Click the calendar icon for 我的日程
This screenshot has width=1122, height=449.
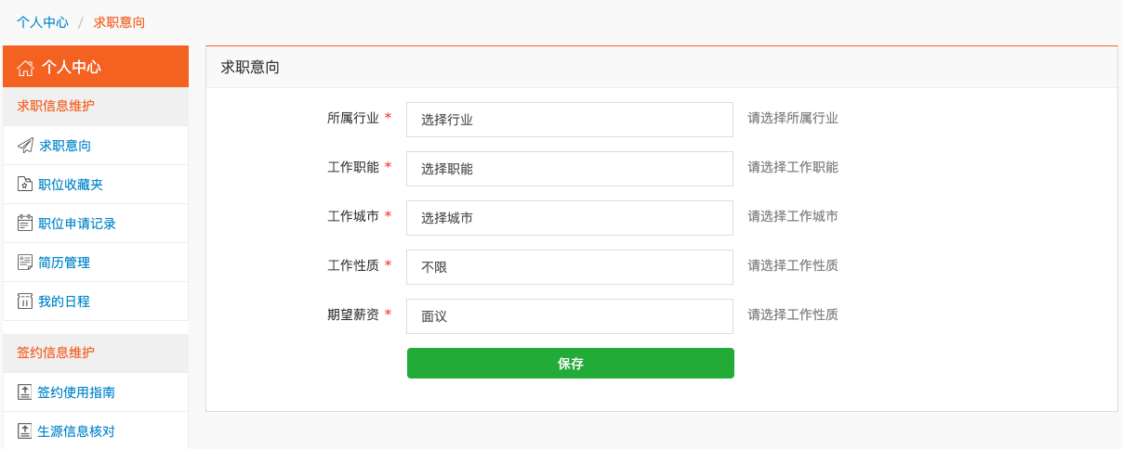click(x=25, y=301)
